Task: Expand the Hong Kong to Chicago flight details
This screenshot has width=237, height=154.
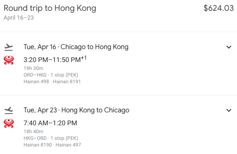Action: pos(229,110)
